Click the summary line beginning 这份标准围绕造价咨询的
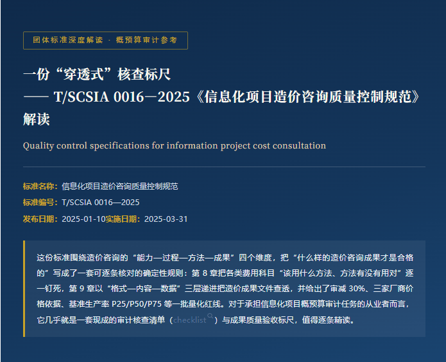Viewport: 446px width, 362px height. (225, 258)
